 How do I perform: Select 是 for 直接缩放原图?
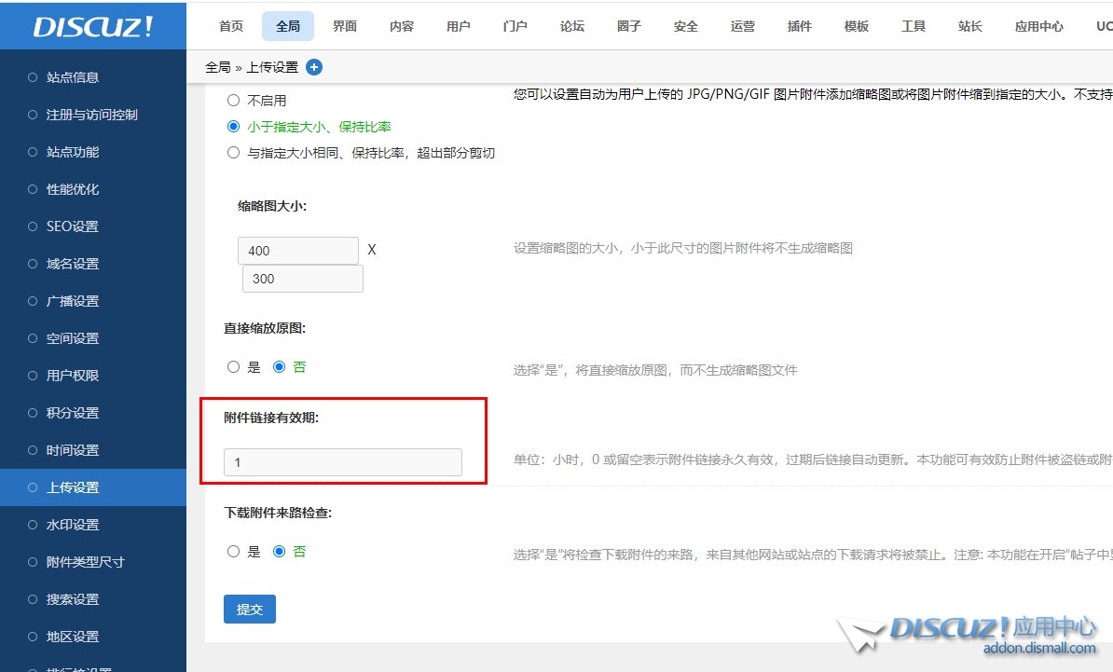point(234,367)
